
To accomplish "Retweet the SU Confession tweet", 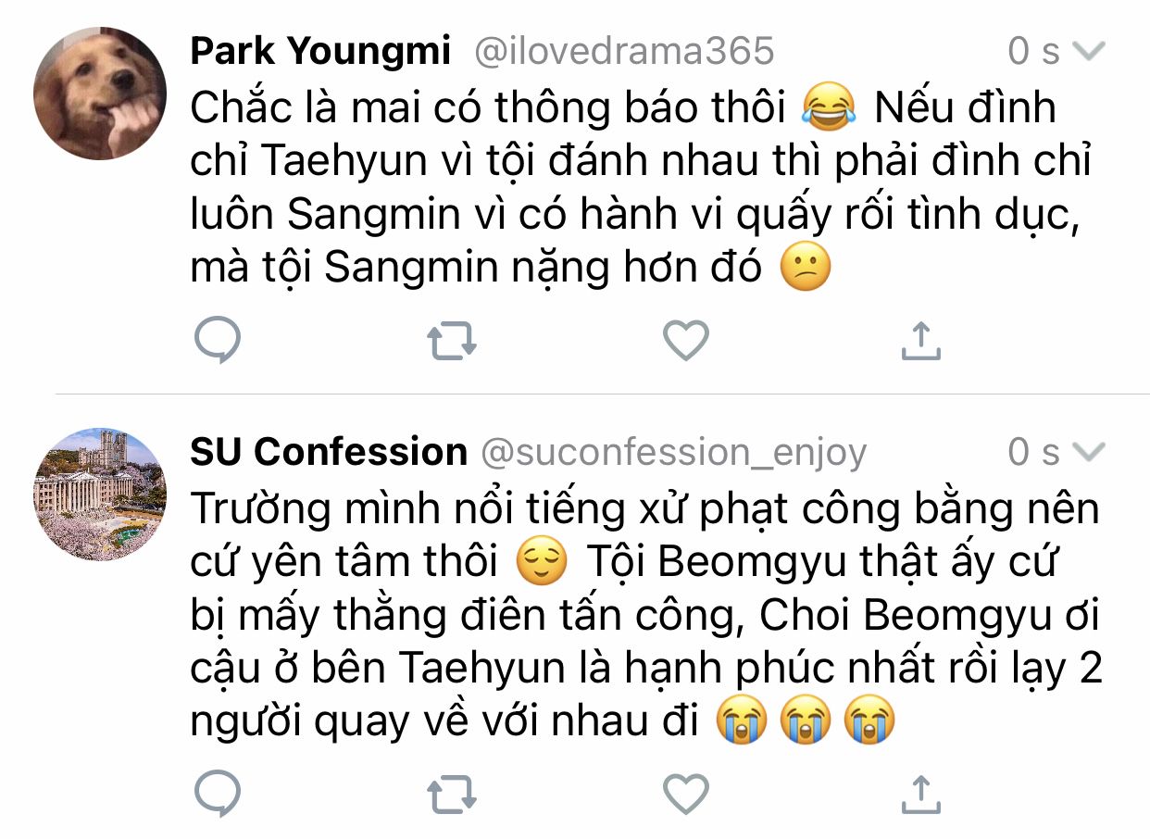I will 452,795.
